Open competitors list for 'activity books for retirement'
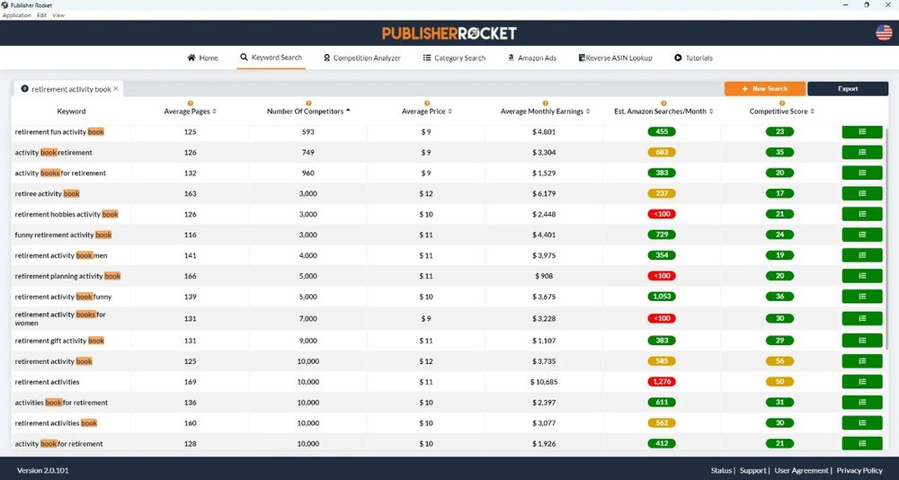 (x=862, y=173)
